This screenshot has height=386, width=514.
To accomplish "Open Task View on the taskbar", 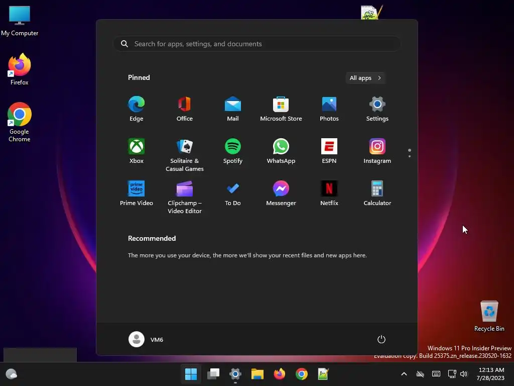I will (213, 374).
